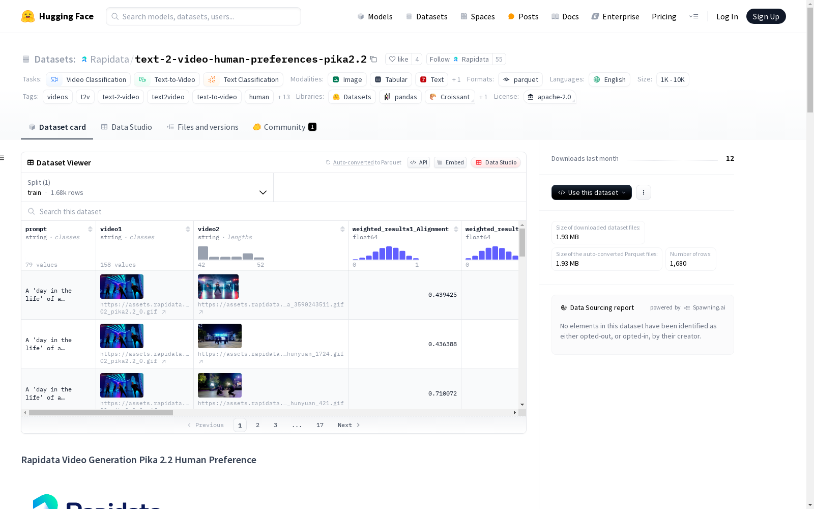
Task: Click the Datasets breadcrumb icon
Action: click(26, 59)
